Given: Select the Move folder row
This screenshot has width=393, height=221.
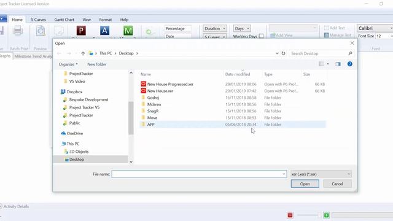Looking at the screenshot, I should point(233,118).
